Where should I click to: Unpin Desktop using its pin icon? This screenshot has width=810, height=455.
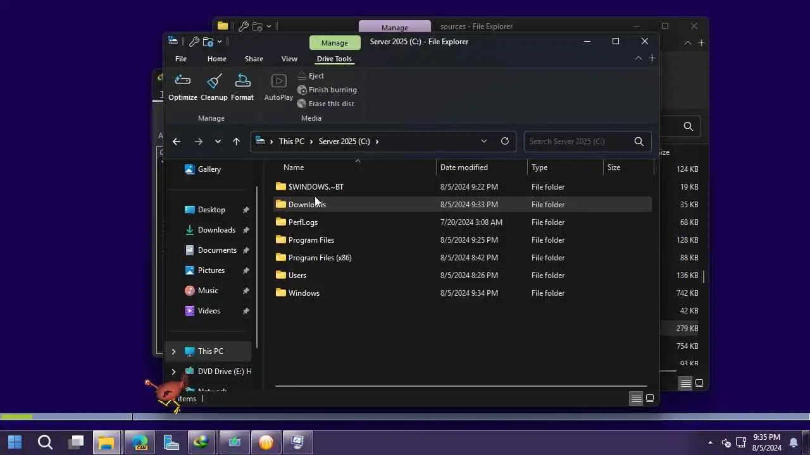pos(246,210)
